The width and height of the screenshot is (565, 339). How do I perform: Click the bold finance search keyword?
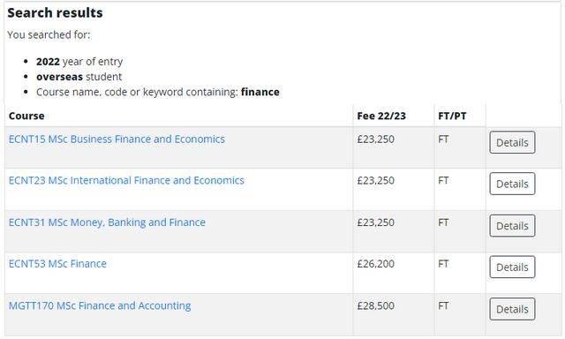[x=260, y=92]
